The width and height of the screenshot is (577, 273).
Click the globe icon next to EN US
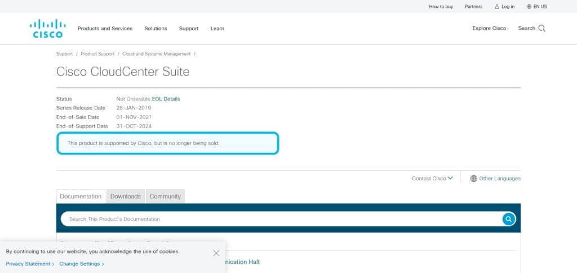pyautogui.click(x=529, y=7)
